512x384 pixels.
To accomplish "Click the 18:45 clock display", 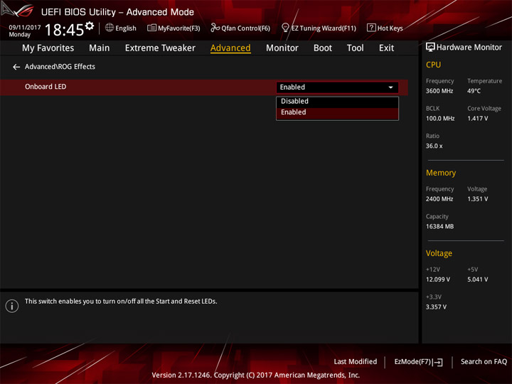I will tap(64, 30).
